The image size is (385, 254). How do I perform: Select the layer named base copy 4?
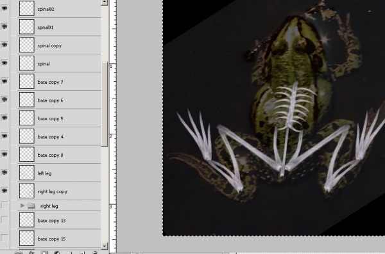point(50,137)
